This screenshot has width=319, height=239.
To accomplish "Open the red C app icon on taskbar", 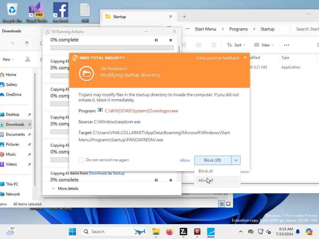I will point(197,232).
